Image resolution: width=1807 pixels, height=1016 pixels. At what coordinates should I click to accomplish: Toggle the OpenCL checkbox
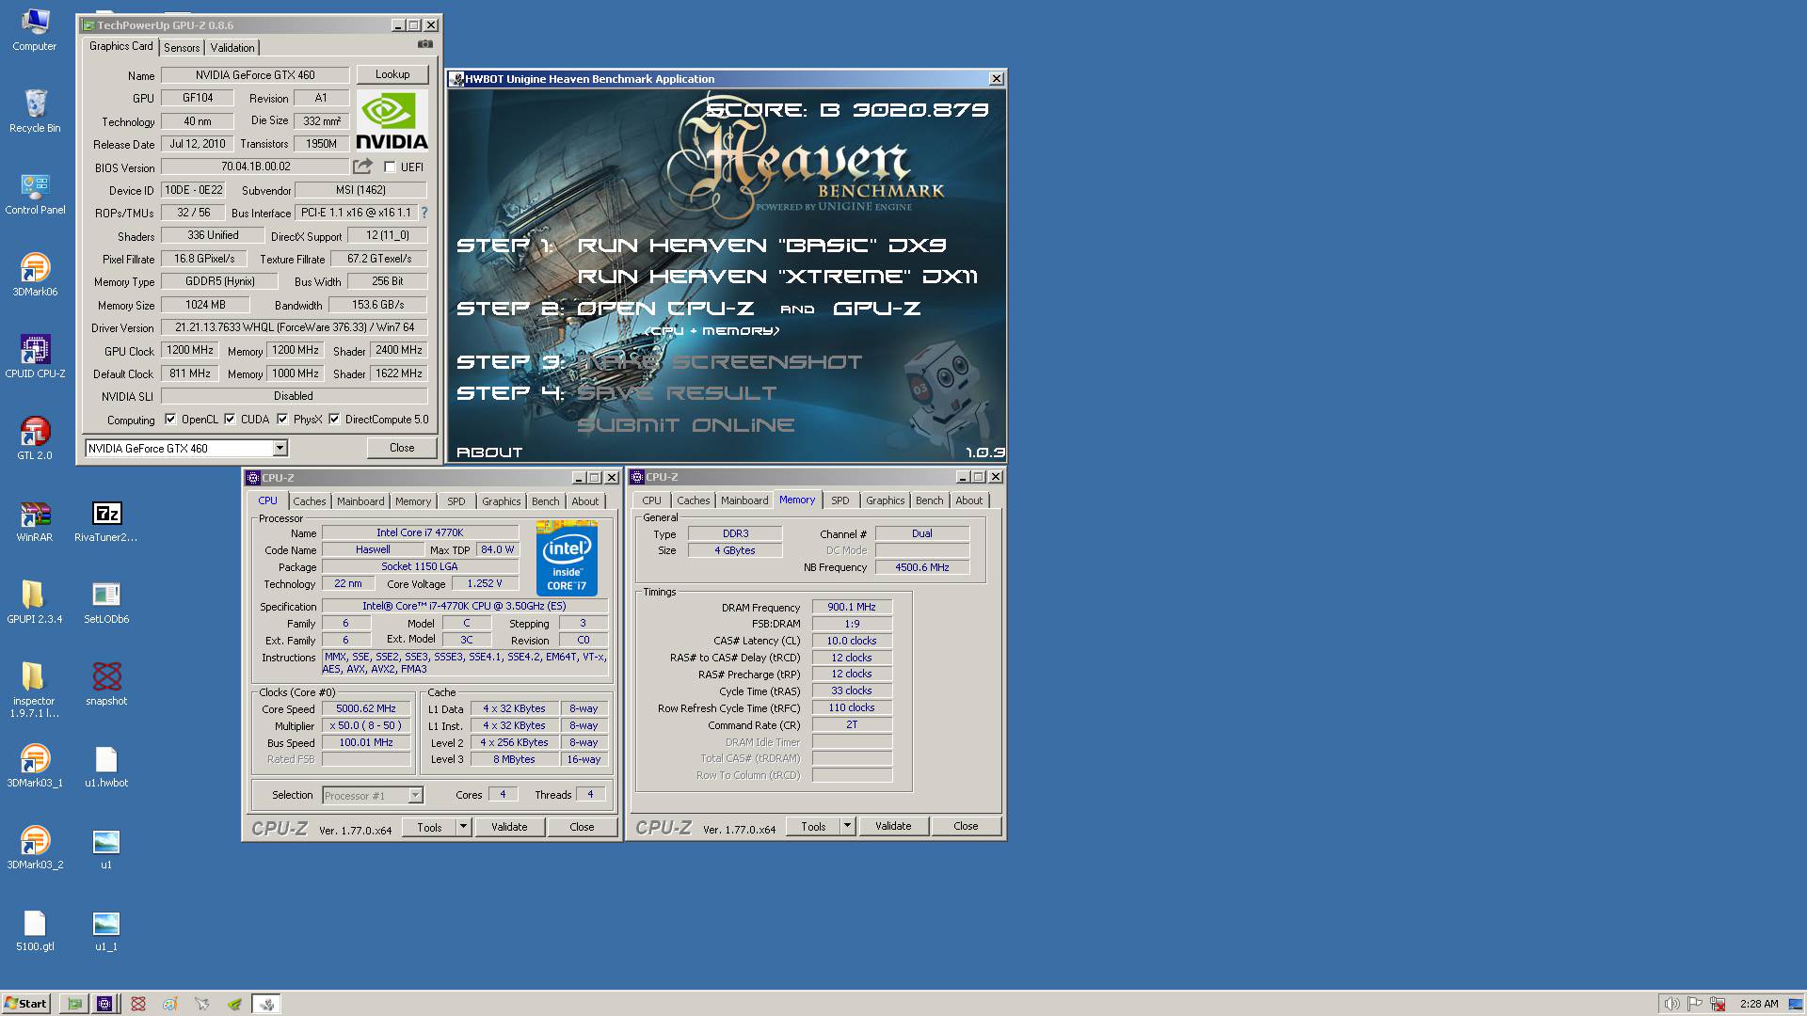pos(170,420)
